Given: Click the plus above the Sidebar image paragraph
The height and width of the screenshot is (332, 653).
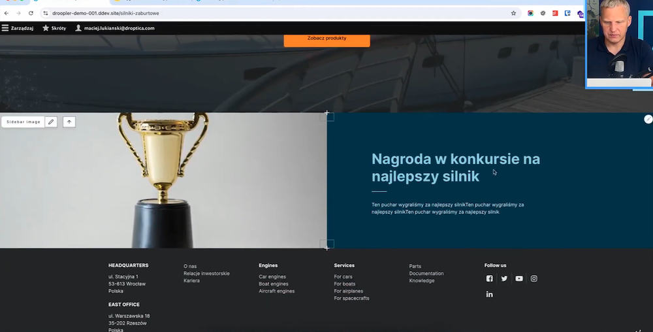Looking at the screenshot, I should [x=327, y=113].
